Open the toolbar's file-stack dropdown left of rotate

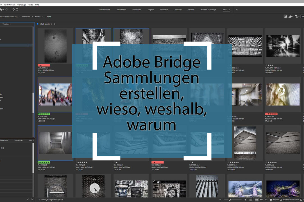tap(2, 10)
